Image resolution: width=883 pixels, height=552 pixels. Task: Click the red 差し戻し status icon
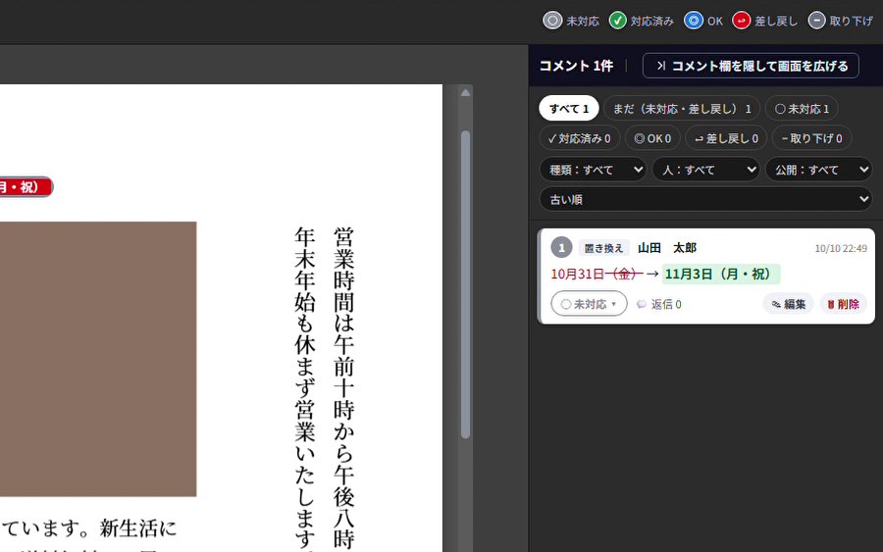tap(741, 21)
